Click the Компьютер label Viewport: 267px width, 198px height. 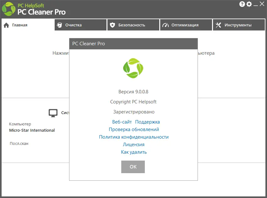pos(20,124)
